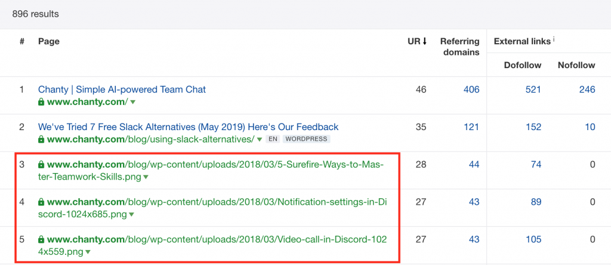Screen dimensions: 611x265
Task: Sort by Referring domains column header
Action: coord(460,47)
